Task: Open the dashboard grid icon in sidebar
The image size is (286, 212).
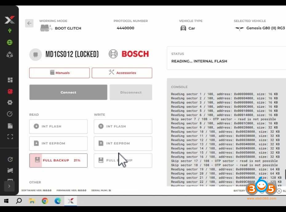Action: [x=10, y=80]
